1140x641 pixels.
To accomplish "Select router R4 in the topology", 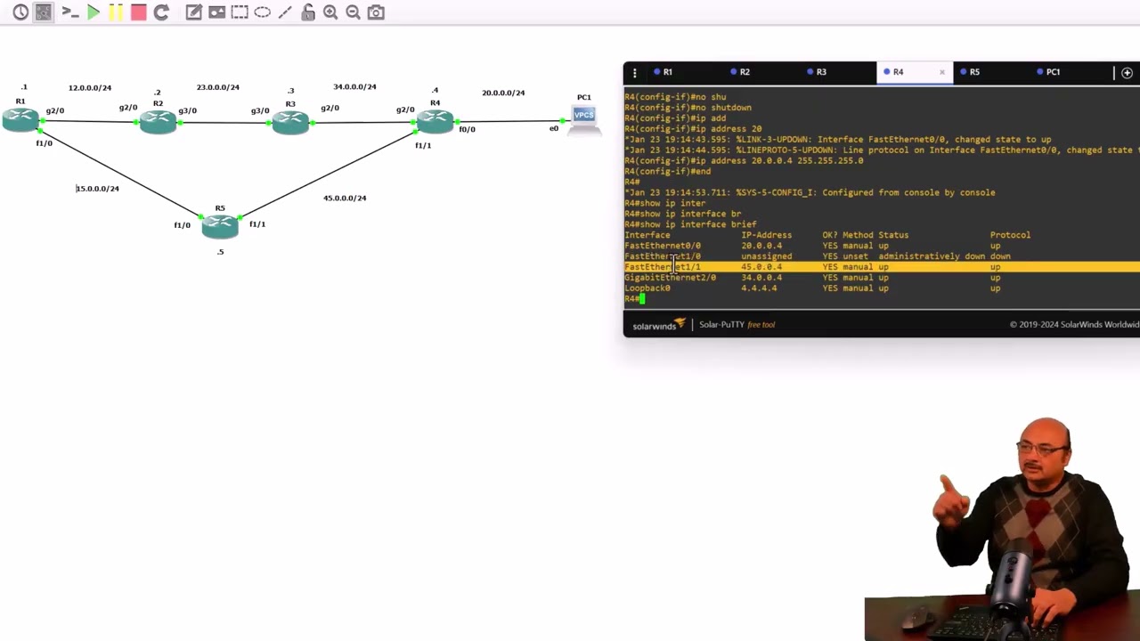I will point(435,122).
